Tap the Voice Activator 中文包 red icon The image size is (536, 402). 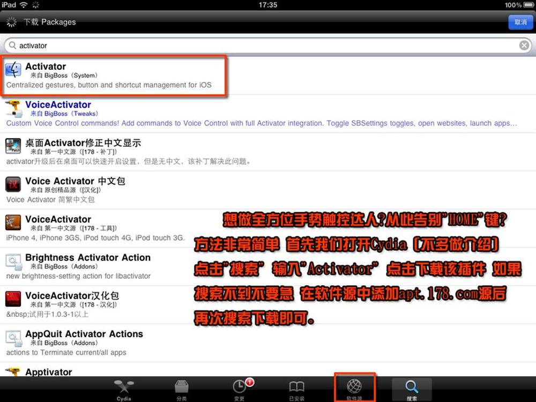[x=13, y=184]
